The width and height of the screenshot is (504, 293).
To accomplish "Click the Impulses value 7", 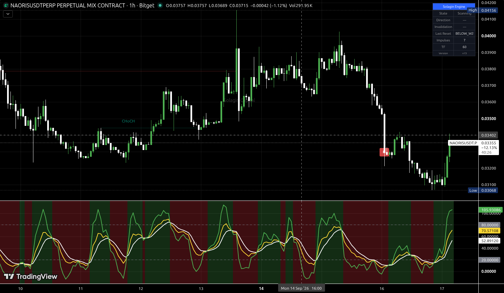I will click(x=464, y=40).
